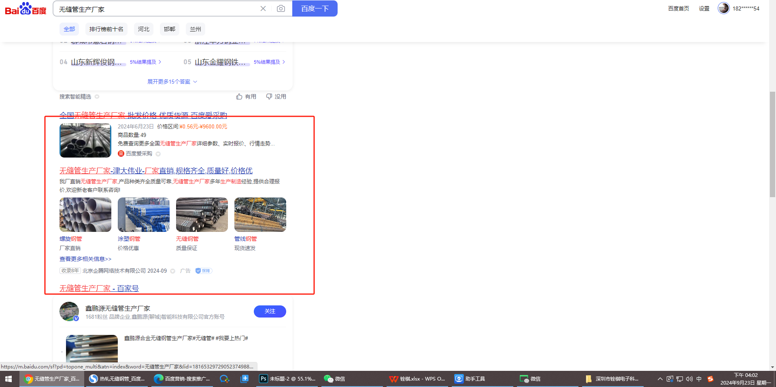
Task: Follow 鑫鹏源无缝管生产厂家 with the 关注 button
Action: pyautogui.click(x=270, y=311)
